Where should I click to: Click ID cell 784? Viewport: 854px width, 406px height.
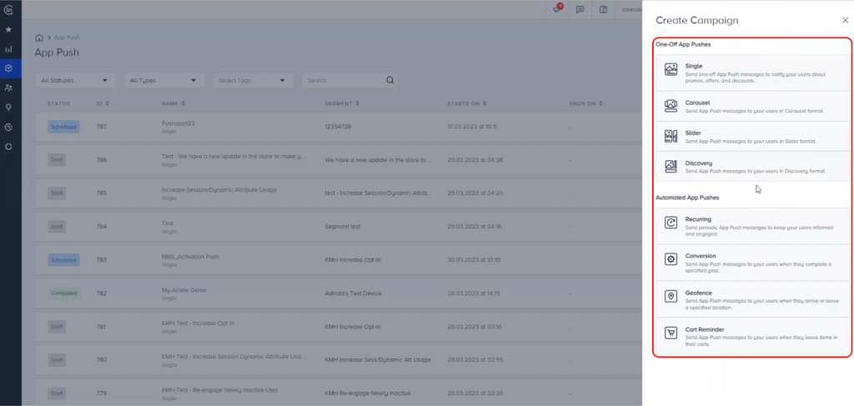tap(101, 227)
